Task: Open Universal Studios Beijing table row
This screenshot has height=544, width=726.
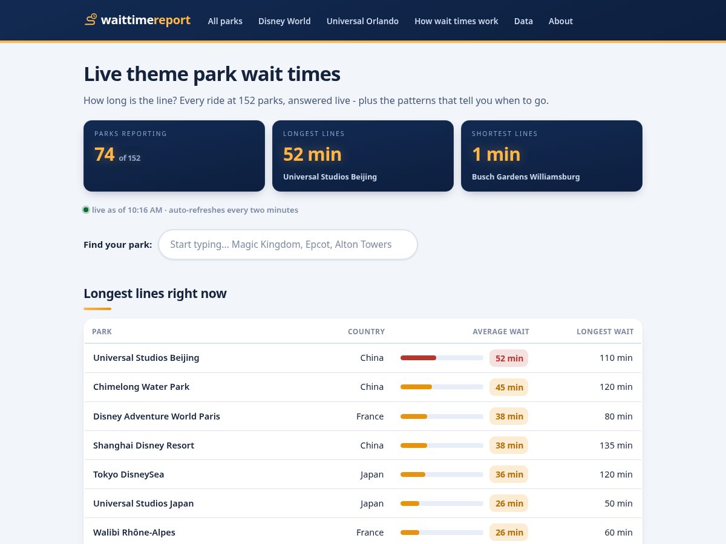Action: tap(363, 358)
